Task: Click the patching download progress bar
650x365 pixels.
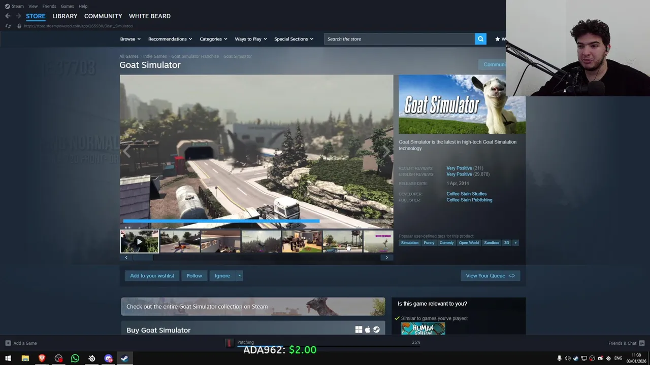Action: [x=329, y=346]
